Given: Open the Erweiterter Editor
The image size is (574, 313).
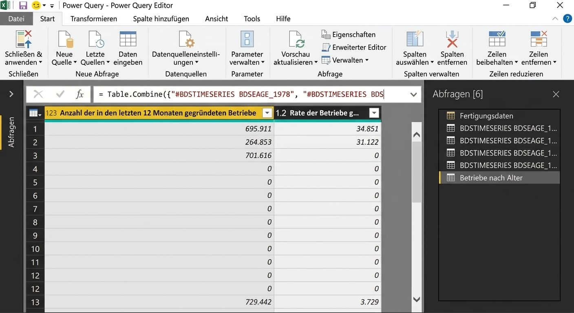Looking at the screenshot, I should 354,47.
